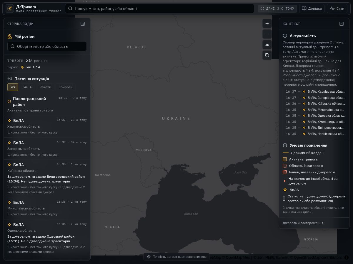Select the Усі filter tab
Image resolution: width=353 pixels, height=264 pixels.
(x=13, y=87)
